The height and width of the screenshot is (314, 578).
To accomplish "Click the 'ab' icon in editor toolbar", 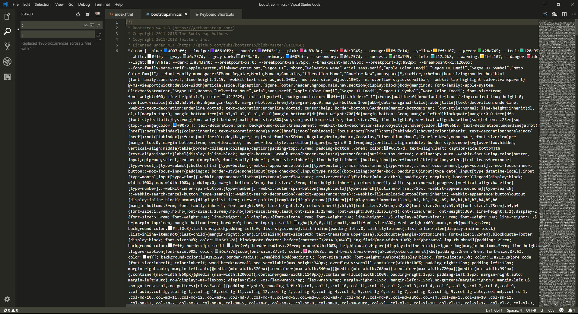I will 555,14.
